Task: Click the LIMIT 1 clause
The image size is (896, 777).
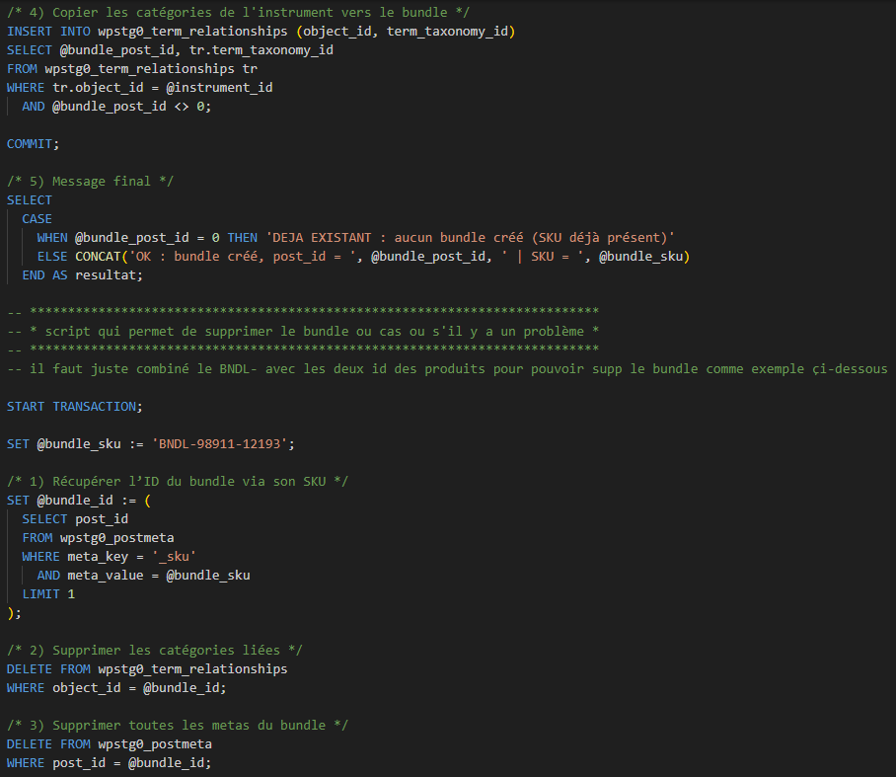Action: [x=48, y=594]
